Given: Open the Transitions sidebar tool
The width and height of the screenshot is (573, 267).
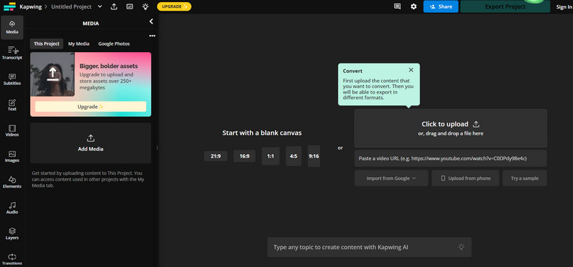Looking at the screenshot, I should pyautogui.click(x=12, y=259).
